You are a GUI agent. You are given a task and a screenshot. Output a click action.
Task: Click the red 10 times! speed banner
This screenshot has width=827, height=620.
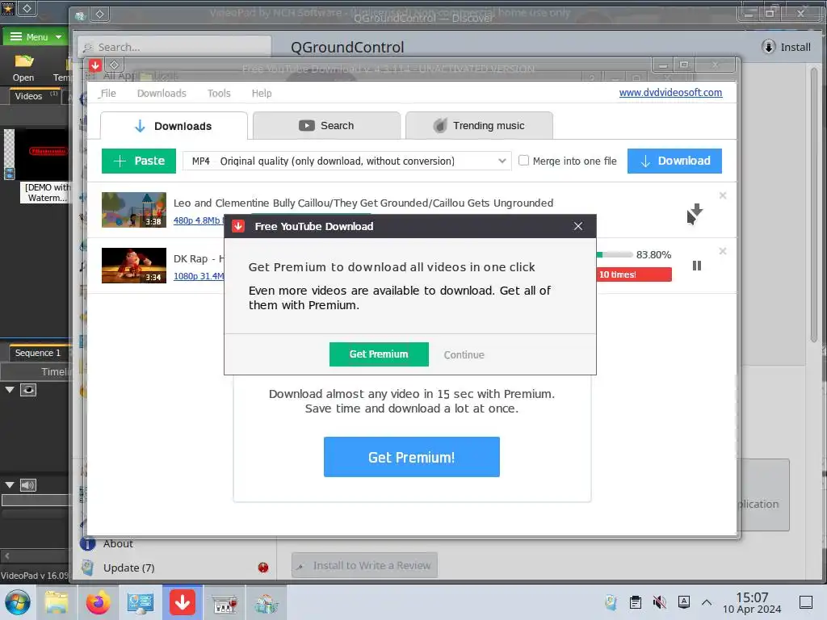click(634, 274)
